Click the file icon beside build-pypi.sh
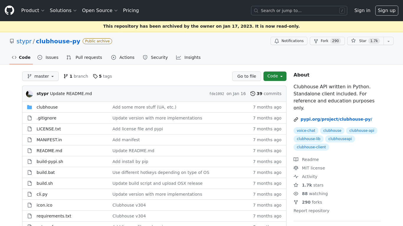Image resolution: width=403 pixels, height=226 pixels. point(30,162)
